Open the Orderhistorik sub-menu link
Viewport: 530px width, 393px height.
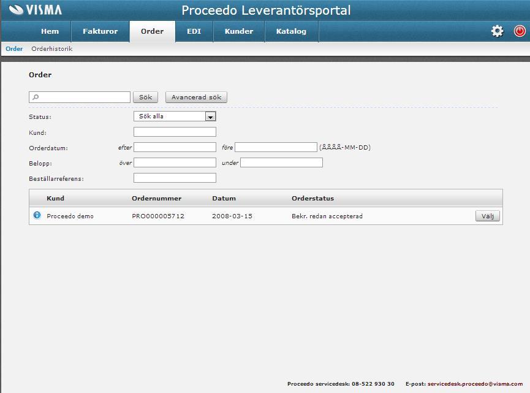pos(51,48)
